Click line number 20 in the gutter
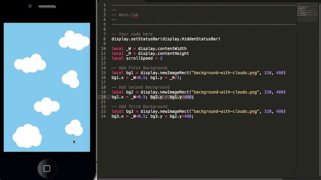The width and height of the screenshot is (321, 180). 103,97
